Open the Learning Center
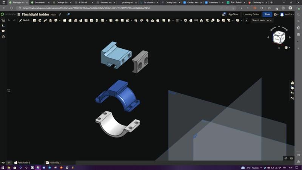This screenshot has width=302, height=170. [251, 14]
